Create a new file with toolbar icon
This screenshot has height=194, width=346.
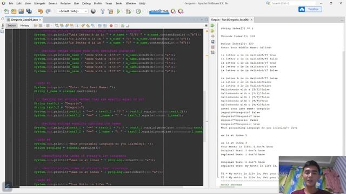[6, 11]
